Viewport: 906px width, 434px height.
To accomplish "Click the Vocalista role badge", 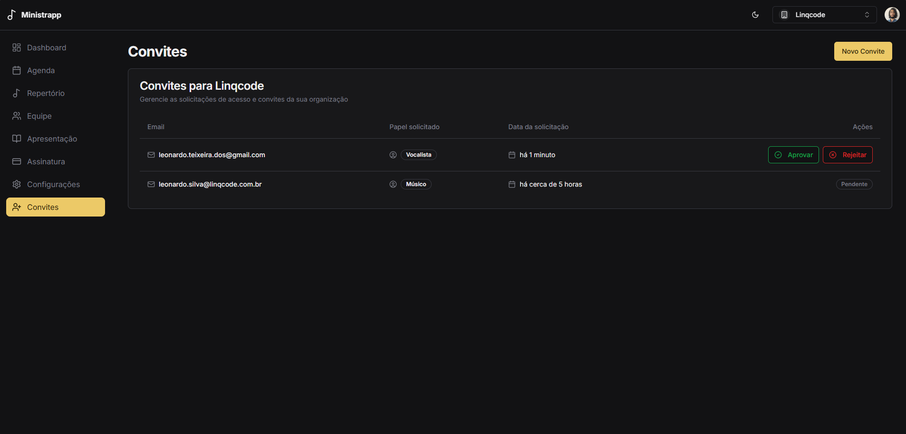I will [418, 155].
